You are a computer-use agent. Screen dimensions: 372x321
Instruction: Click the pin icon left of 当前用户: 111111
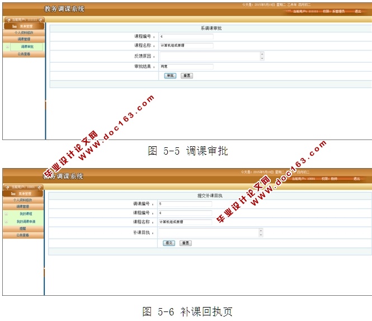(8, 20)
